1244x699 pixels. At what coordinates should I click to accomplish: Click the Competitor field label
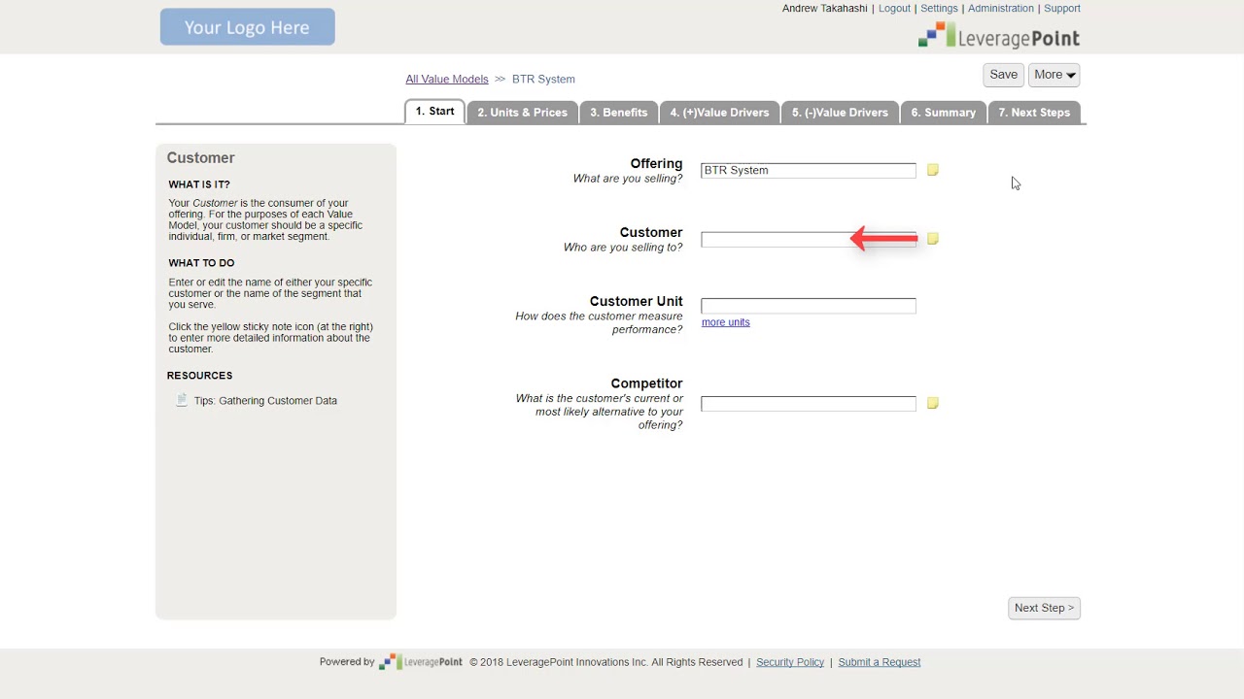(646, 383)
